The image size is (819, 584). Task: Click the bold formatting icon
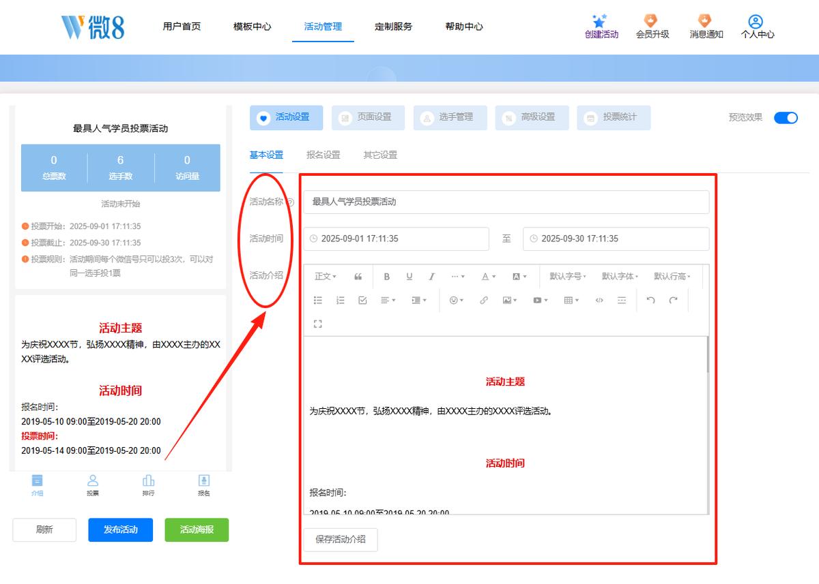coord(387,277)
